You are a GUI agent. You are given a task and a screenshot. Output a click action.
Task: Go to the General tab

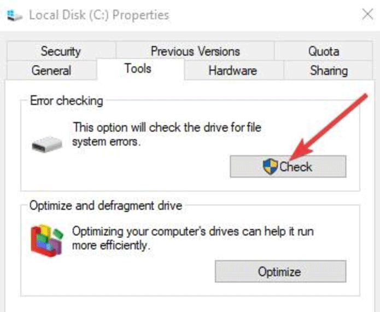coord(51,71)
